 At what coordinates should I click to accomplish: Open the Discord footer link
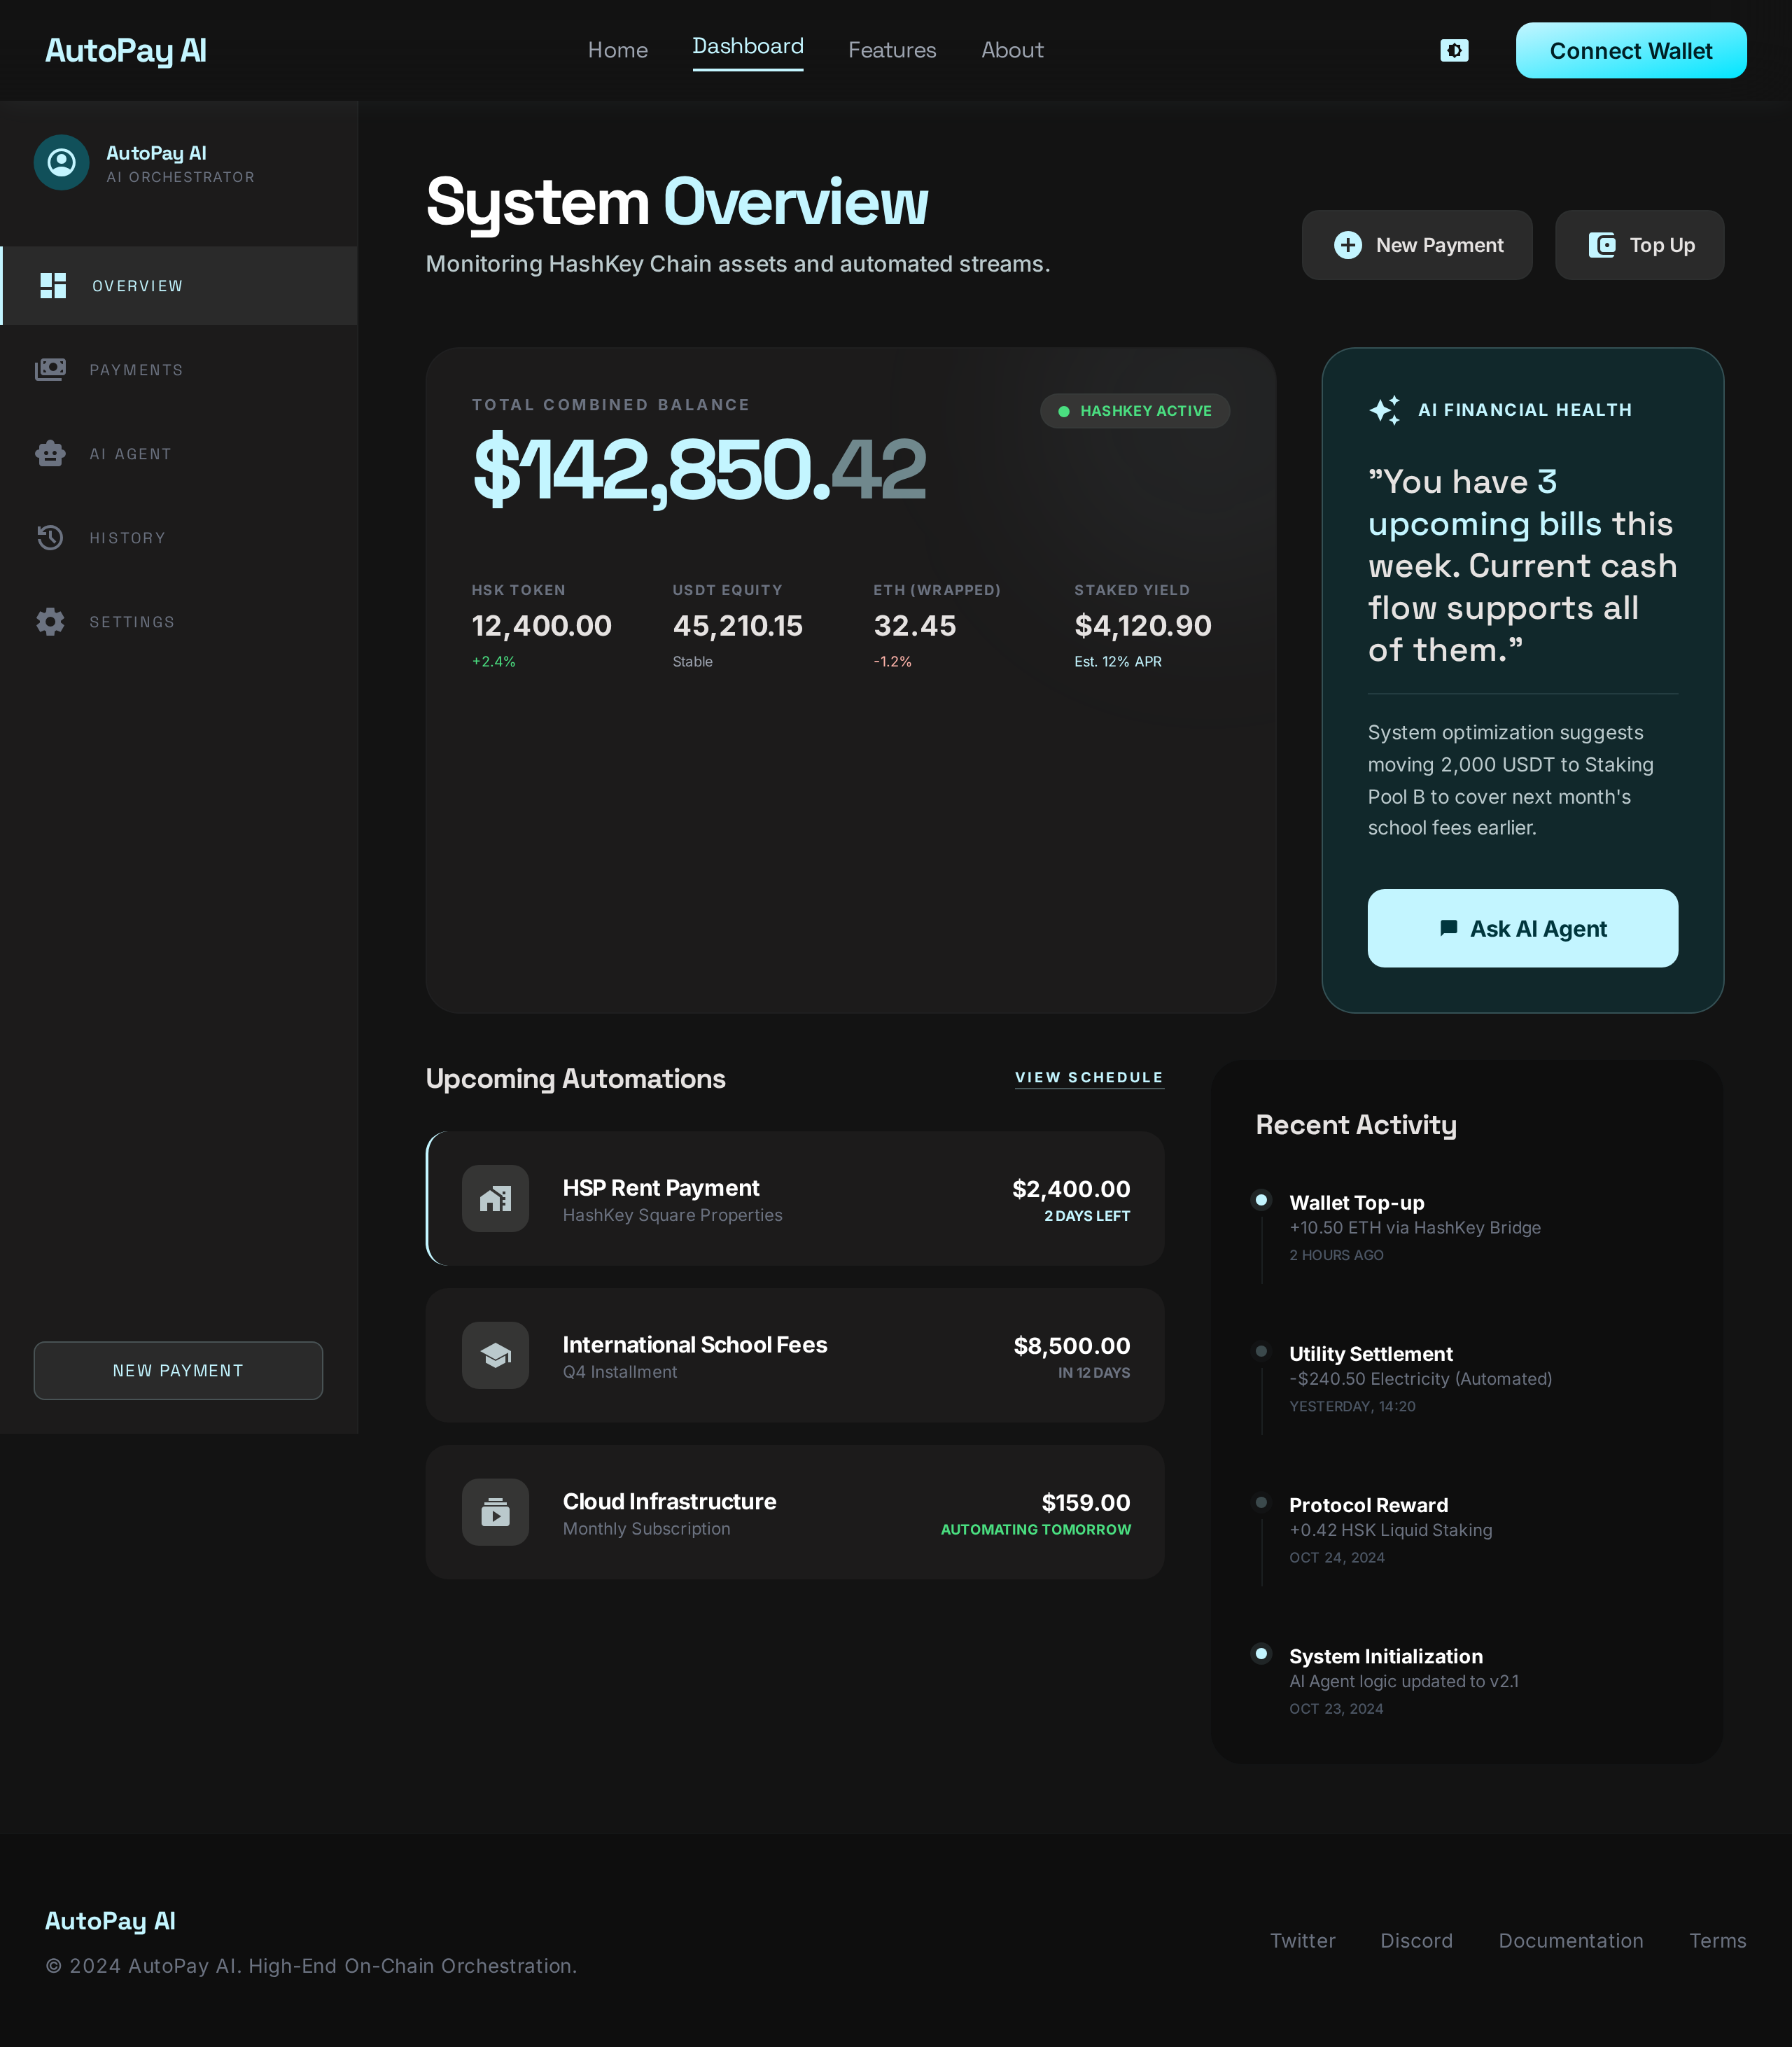coord(1416,1940)
